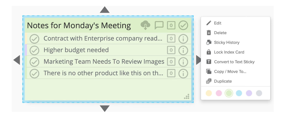Open info icon for Contract with Enterprise row
The width and height of the screenshot is (295, 122).
[183, 39]
